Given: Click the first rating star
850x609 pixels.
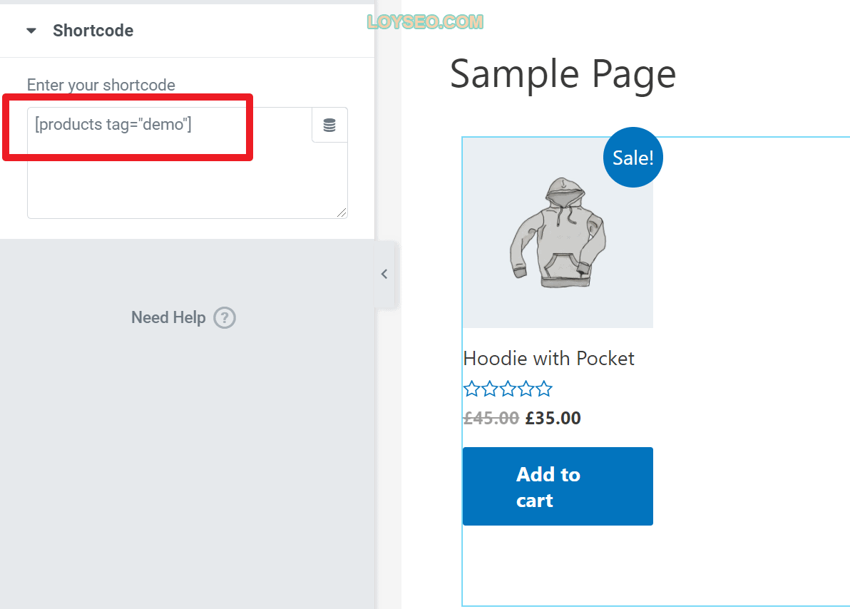Looking at the screenshot, I should point(471,389).
